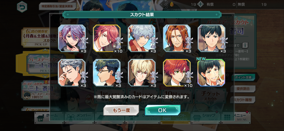Open the ショップ shop tab
284x131 pixels.
point(206,118)
